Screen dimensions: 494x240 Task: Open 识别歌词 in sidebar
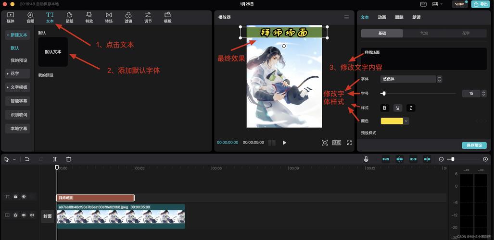pyautogui.click(x=18, y=115)
